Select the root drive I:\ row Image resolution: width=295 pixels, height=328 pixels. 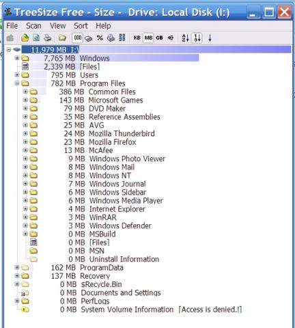tap(156, 50)
